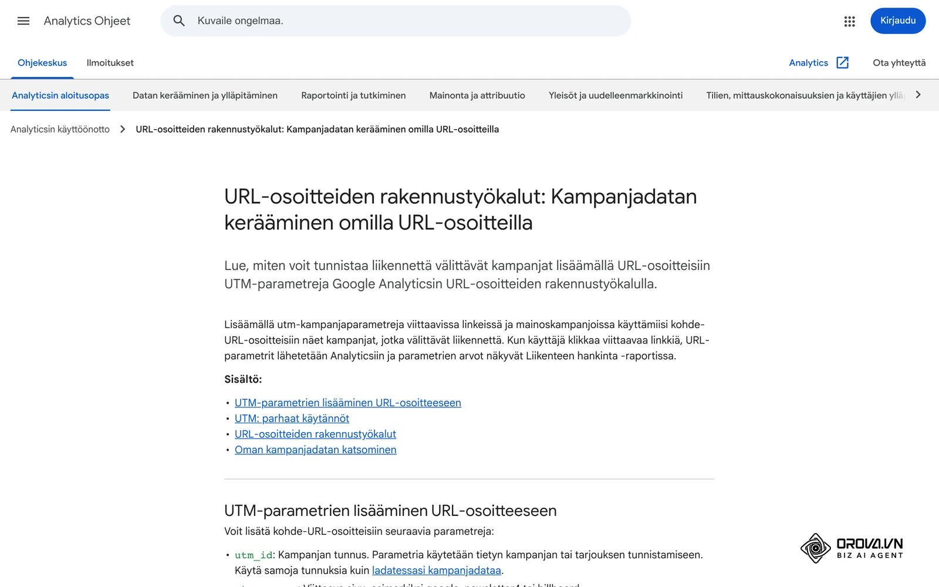Jump to UTM: parhaat käytännöt link
The width and height of the screenshot is (939, 587).
tap(292, 419)
